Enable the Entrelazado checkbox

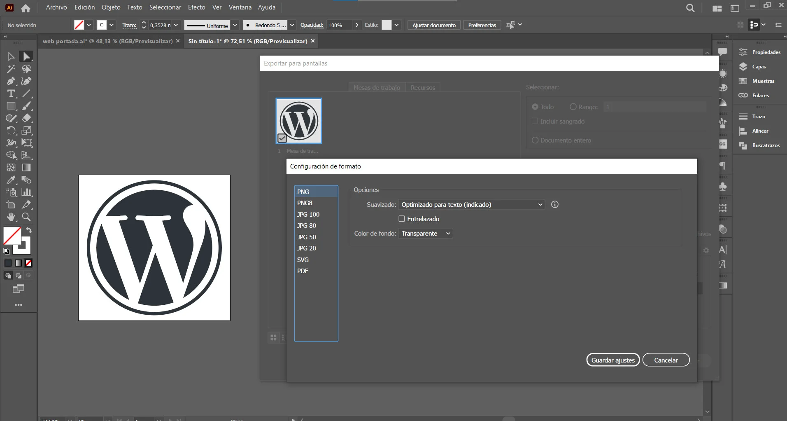[x=402, y=219]
